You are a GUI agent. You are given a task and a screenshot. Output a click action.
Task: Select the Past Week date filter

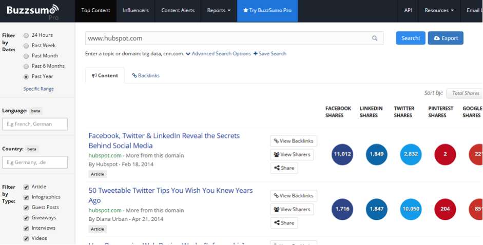pos(26,46)
